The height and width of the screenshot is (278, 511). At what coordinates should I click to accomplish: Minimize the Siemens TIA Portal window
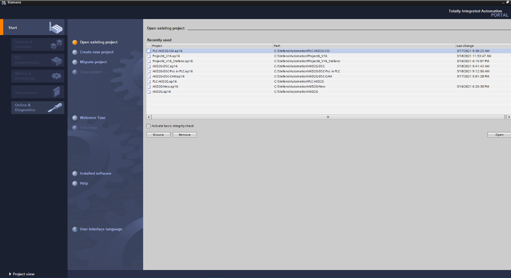click(503, 2)
